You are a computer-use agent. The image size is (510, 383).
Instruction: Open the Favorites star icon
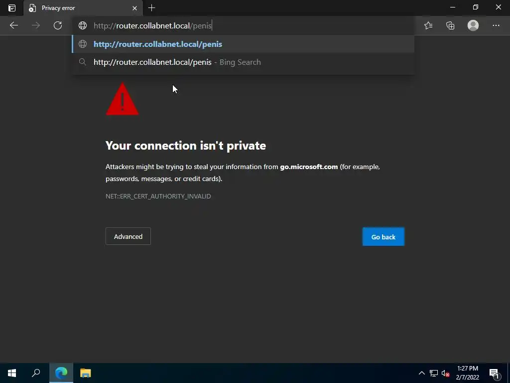pyautogui.click(x=428, y=25)
